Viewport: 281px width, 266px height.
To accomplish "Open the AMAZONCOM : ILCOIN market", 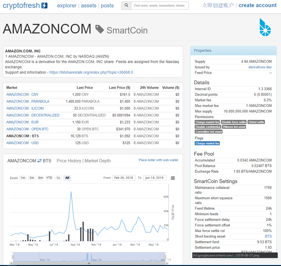I will tap(25, 108).
